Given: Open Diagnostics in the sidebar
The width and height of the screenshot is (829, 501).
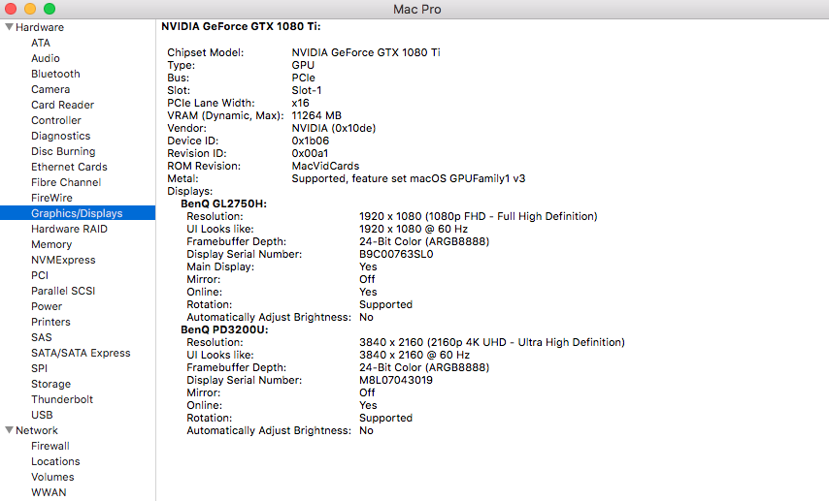Looking at the screenshot, I should pyautogui.click(x=61, y=136).
